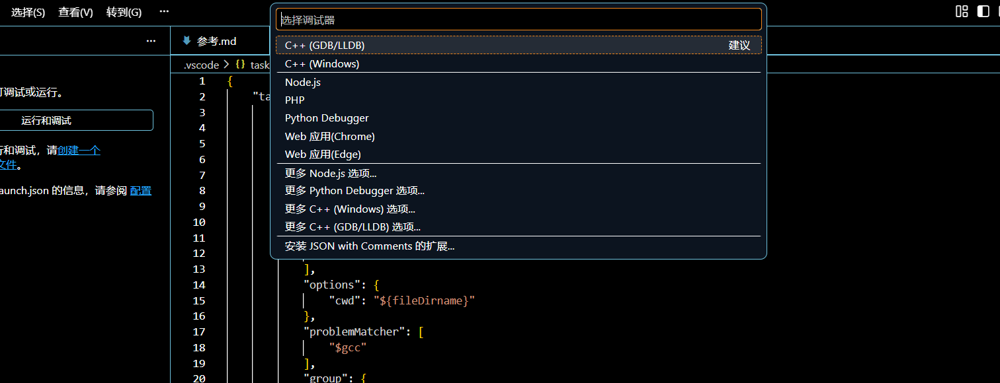The width and height of the screenshot is (1000, 383).
Task: Choose Node.js debugger from list
Action: [519, 82]
